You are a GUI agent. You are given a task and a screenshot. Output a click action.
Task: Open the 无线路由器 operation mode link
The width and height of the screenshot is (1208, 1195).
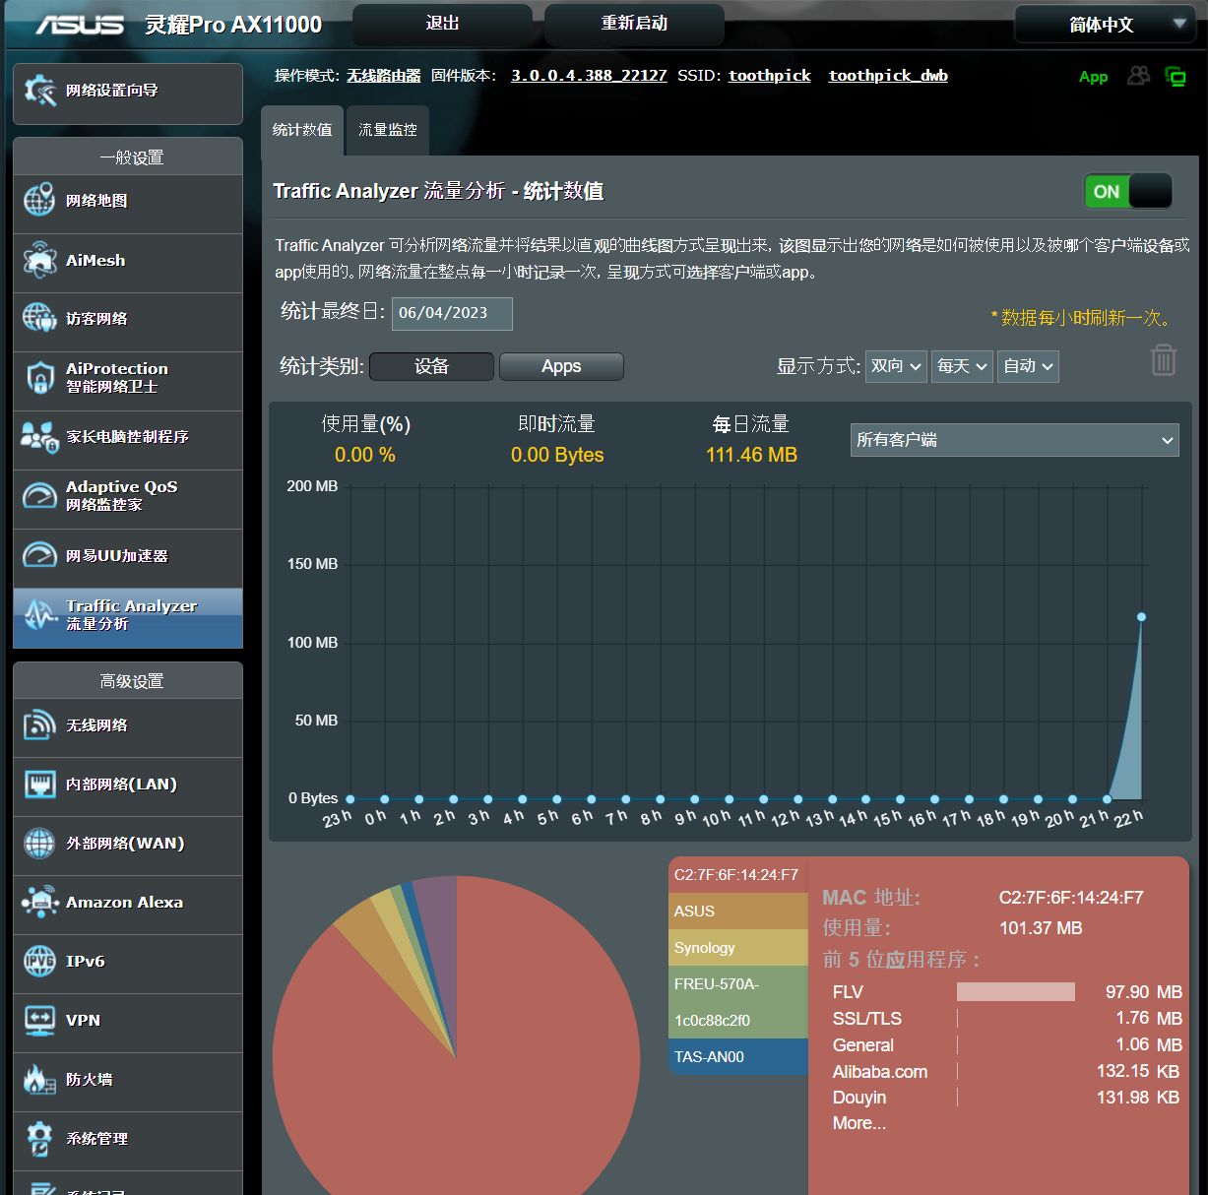(x=383, y=76)
